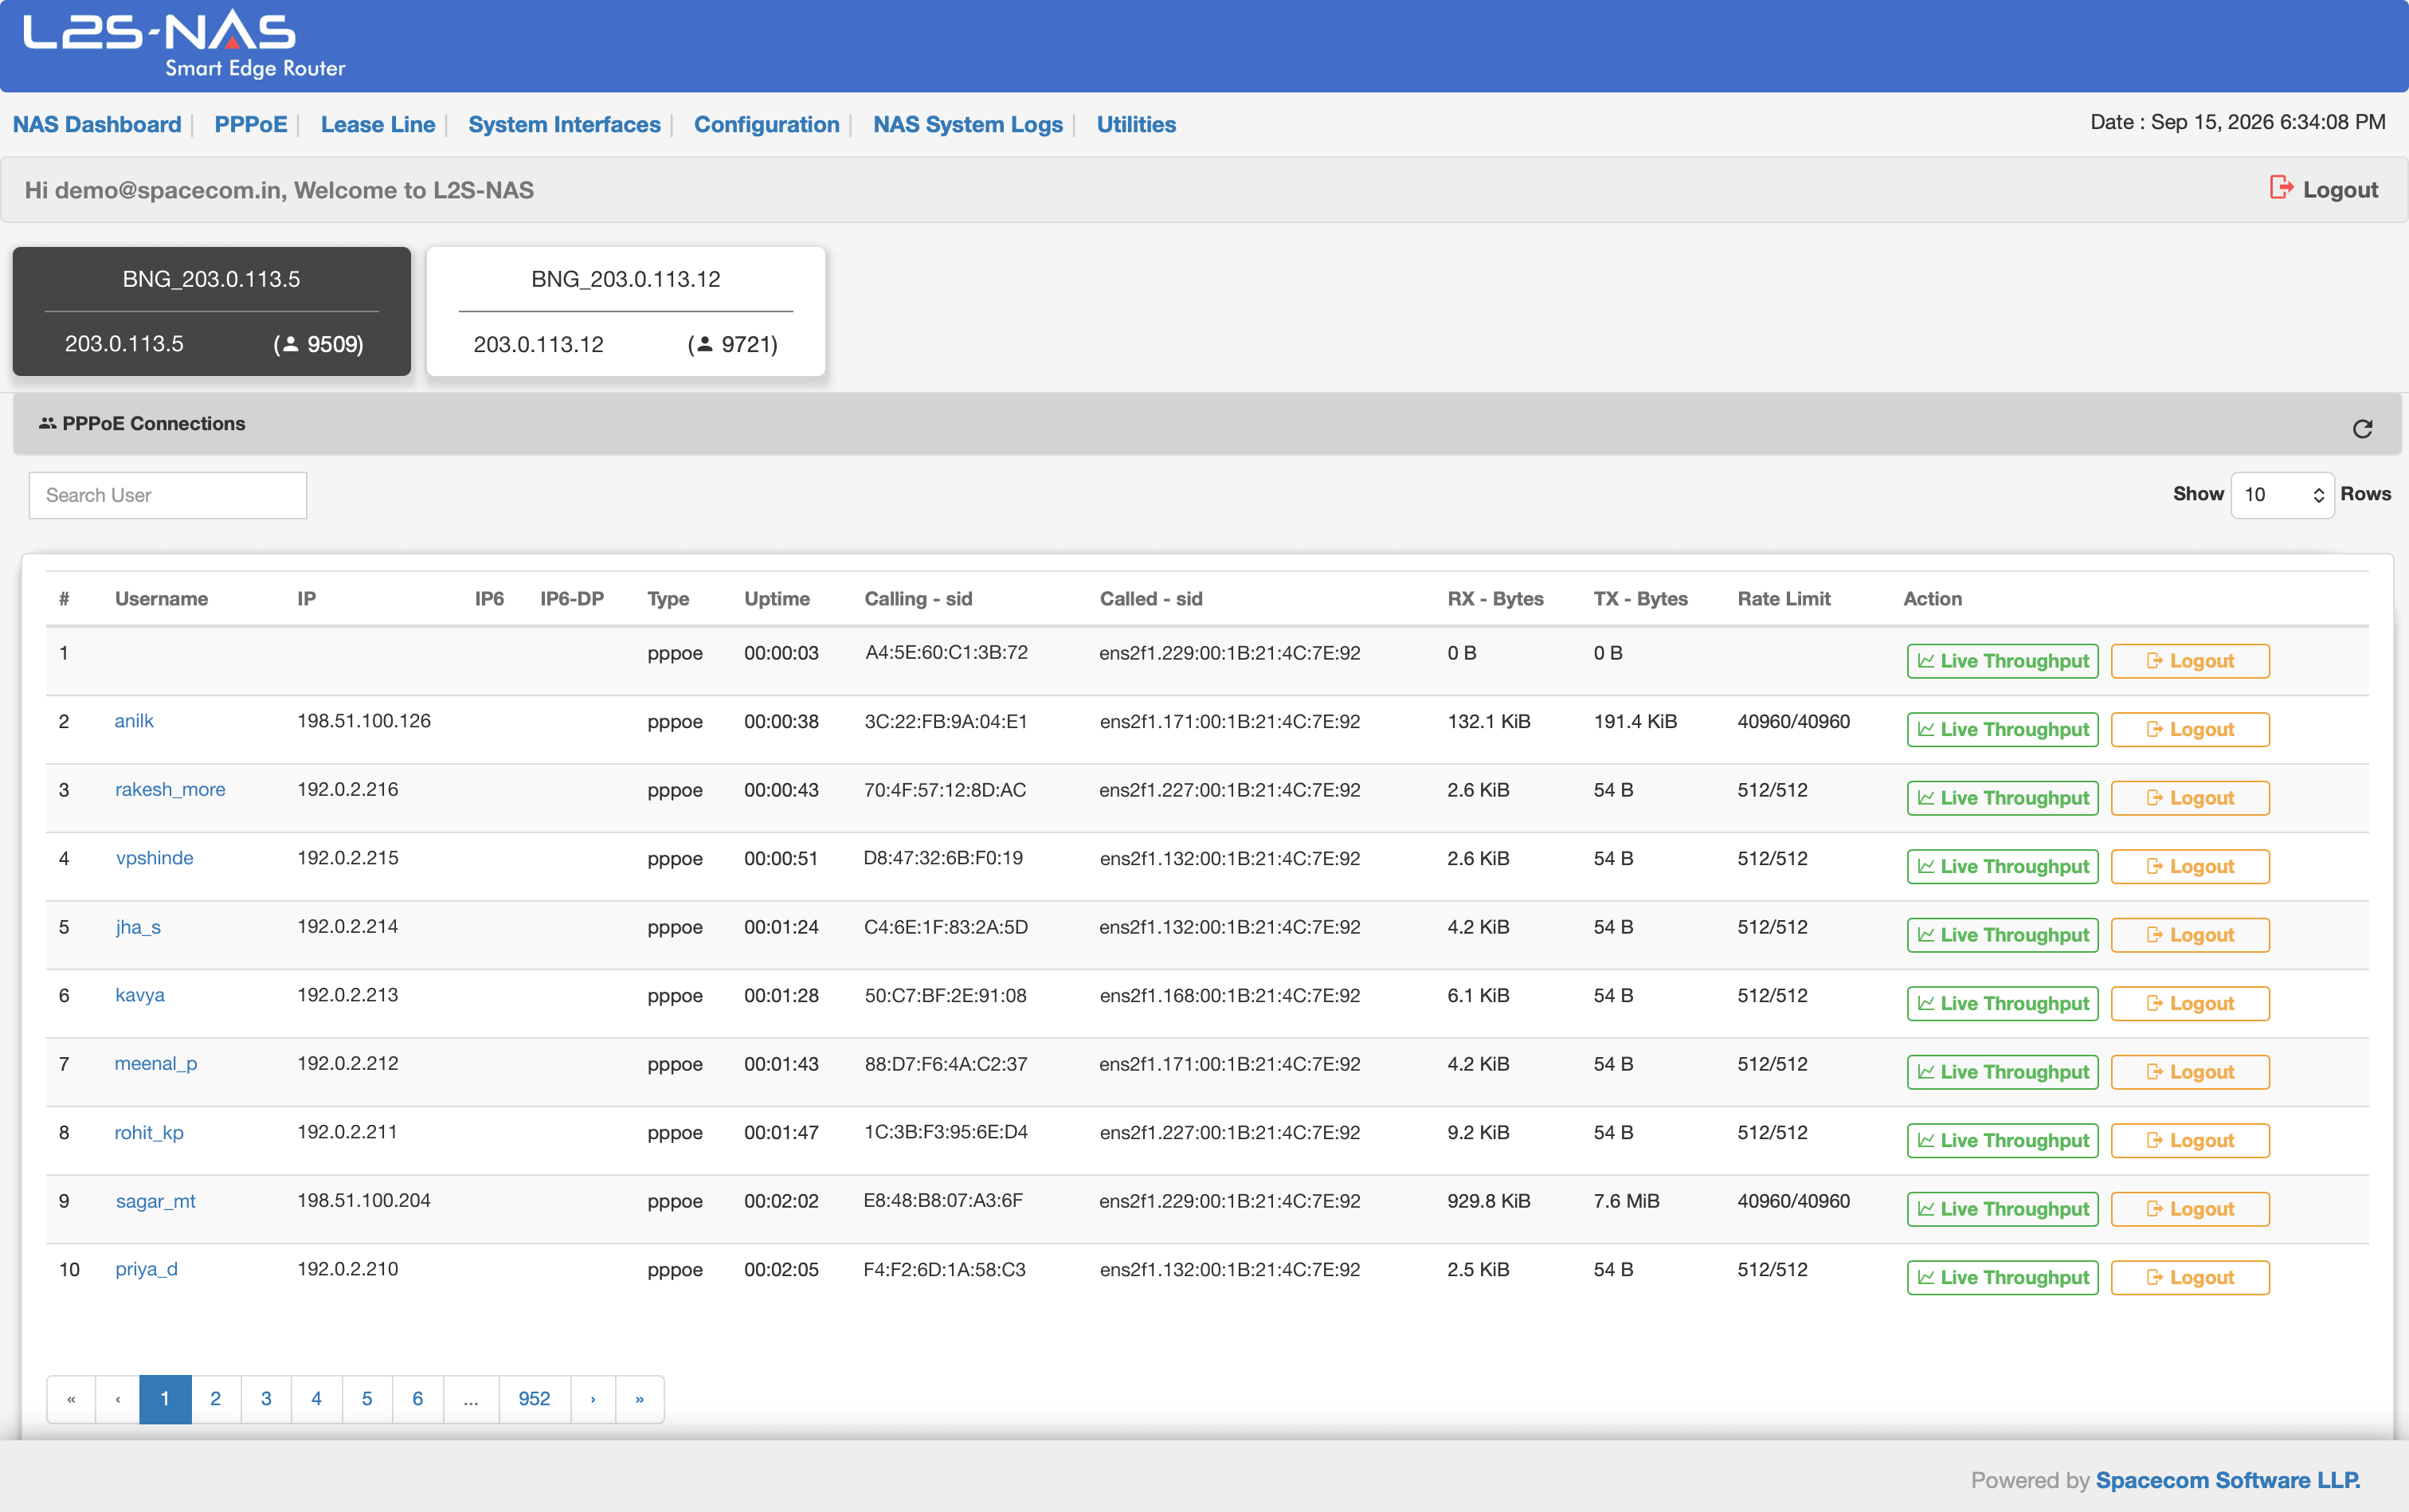Refresh the PPPoE Connections list
2409x1512 pixels.
[2362, 428]
